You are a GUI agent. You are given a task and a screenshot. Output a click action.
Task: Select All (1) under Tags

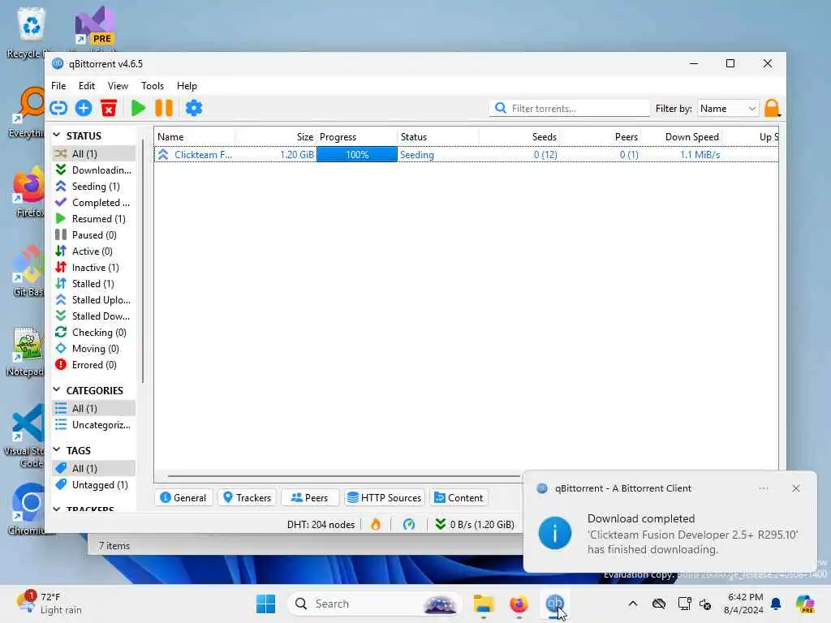point(94,468)
